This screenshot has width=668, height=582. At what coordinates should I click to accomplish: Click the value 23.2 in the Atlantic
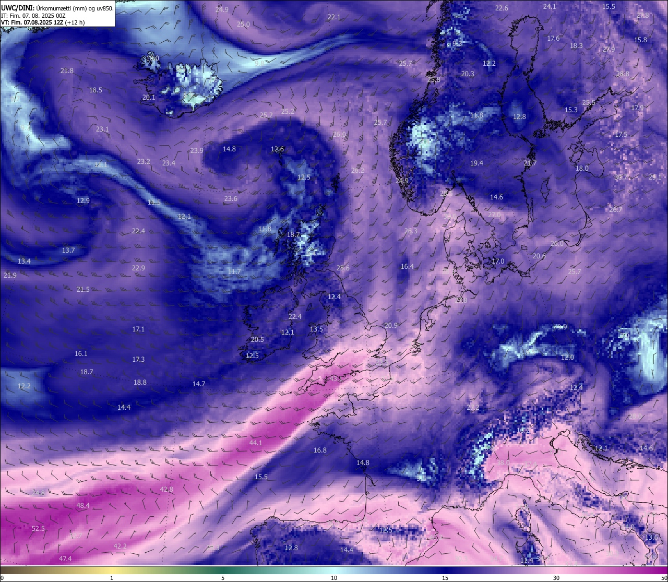[144, 162]
